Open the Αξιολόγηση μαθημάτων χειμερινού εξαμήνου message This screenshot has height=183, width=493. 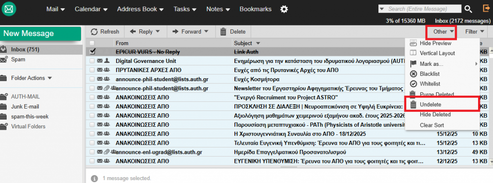319,115
